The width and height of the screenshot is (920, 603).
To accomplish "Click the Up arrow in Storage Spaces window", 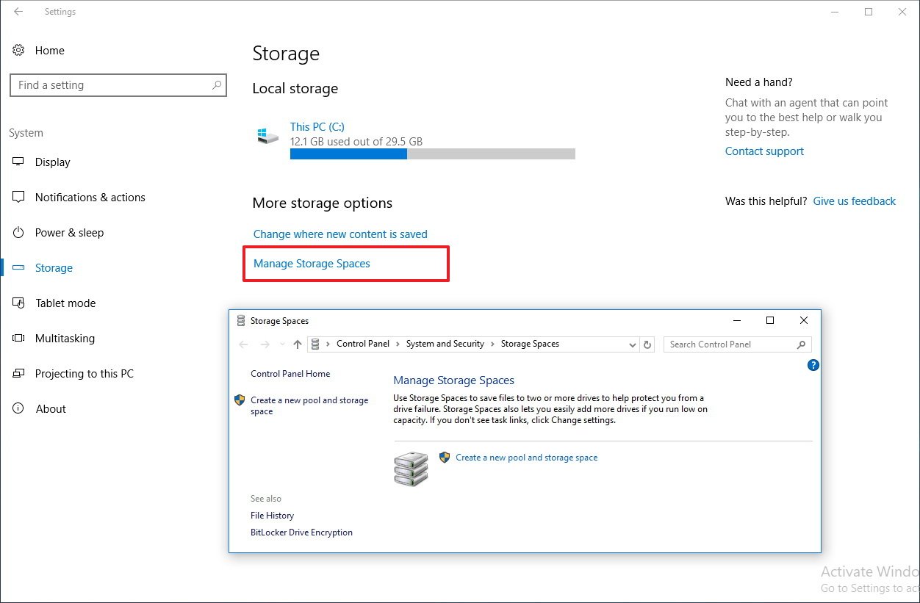I will [297, 344].
